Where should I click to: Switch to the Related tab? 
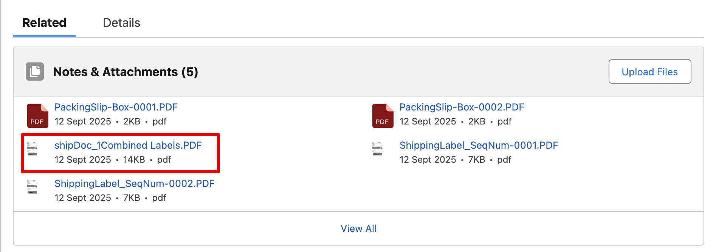click(x=44, y=23)
